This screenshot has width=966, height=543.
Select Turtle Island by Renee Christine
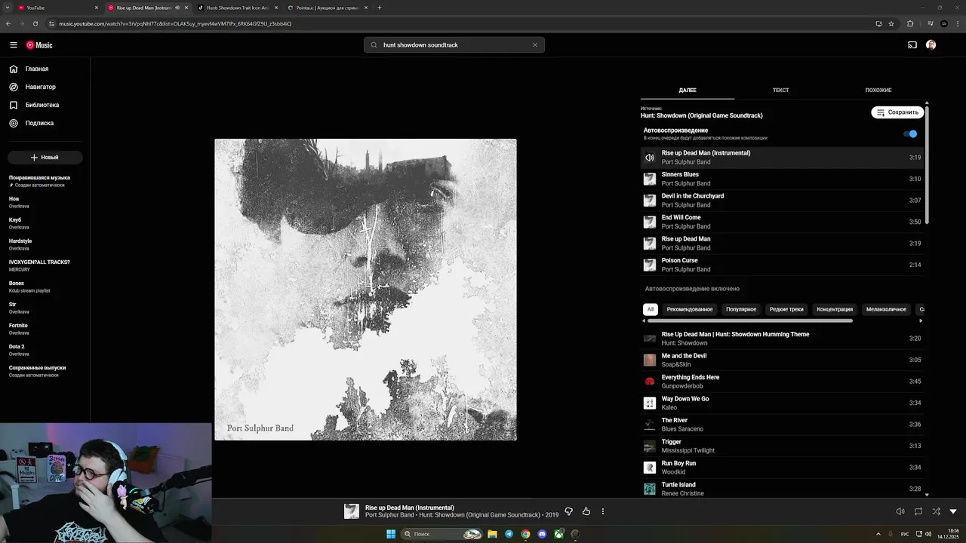(x=783, y=489)
